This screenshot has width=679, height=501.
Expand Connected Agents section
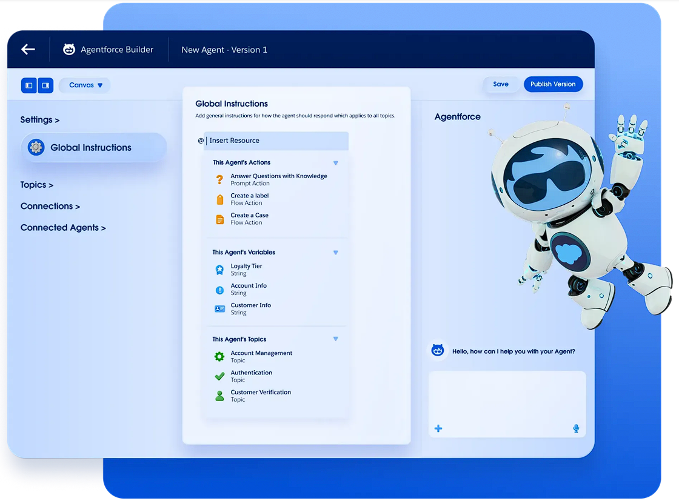click(x=63, y=228)
